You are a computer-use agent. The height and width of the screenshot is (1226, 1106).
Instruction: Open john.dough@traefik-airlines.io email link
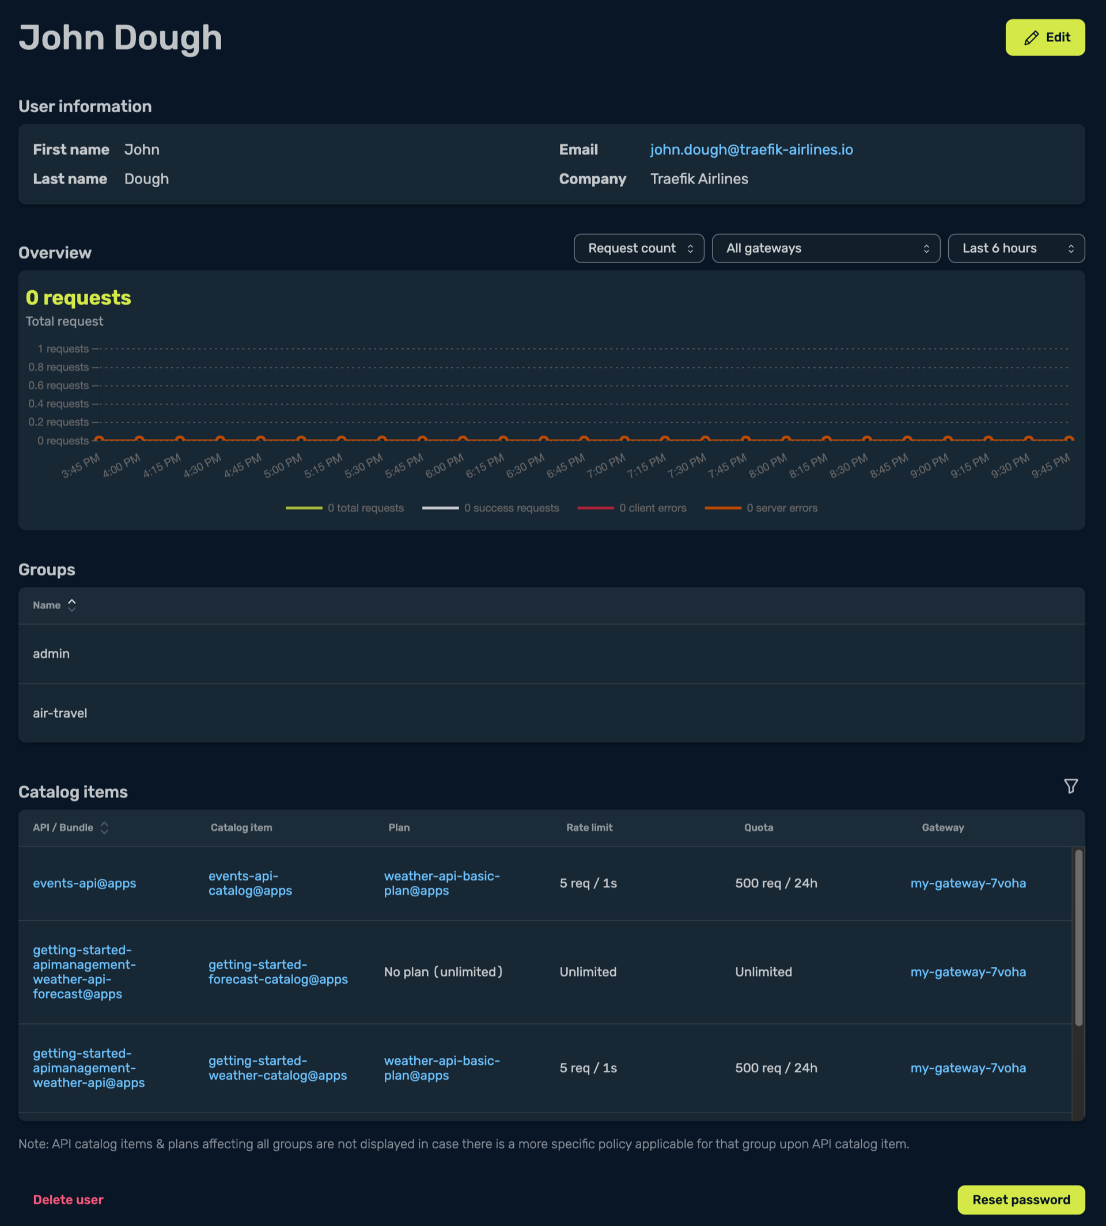pos(751,150)
